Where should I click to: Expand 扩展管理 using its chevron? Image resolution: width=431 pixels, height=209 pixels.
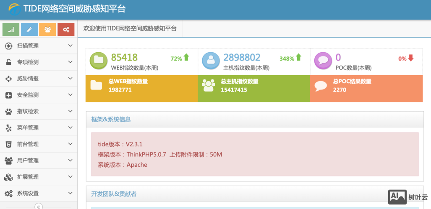pyautogui.click(x=71, y=177)
